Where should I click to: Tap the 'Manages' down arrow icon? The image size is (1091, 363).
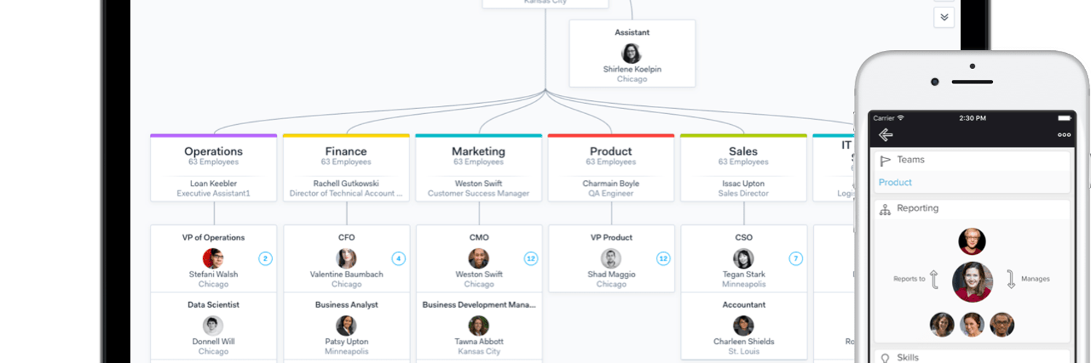point(1011,279)
